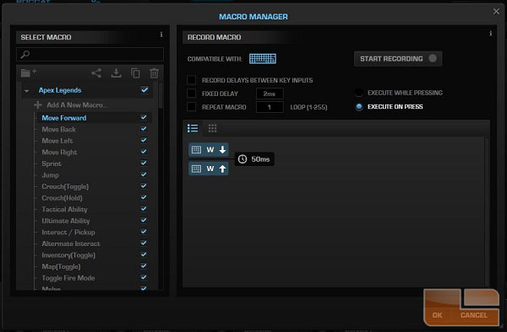The image size is (507, 332).
Task: Uncheck the Move Forward checkbox
Action: 144,117
